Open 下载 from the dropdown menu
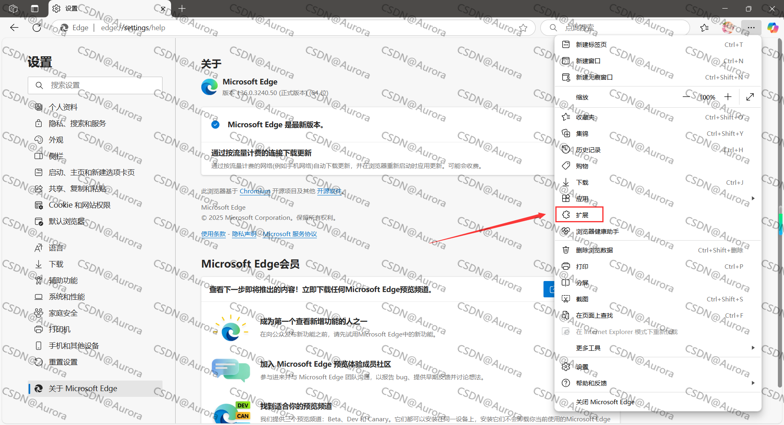784x425 pixels. [658, 182]
